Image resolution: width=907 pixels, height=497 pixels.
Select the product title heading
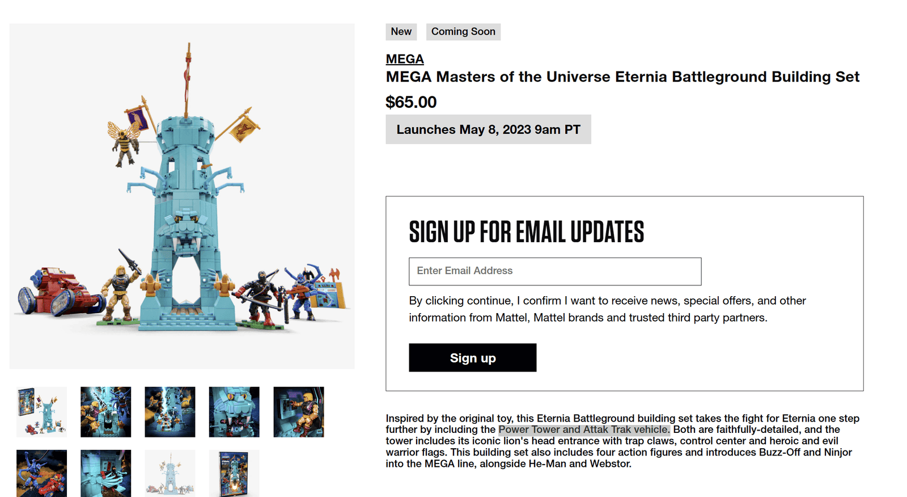tap(622, 77)
